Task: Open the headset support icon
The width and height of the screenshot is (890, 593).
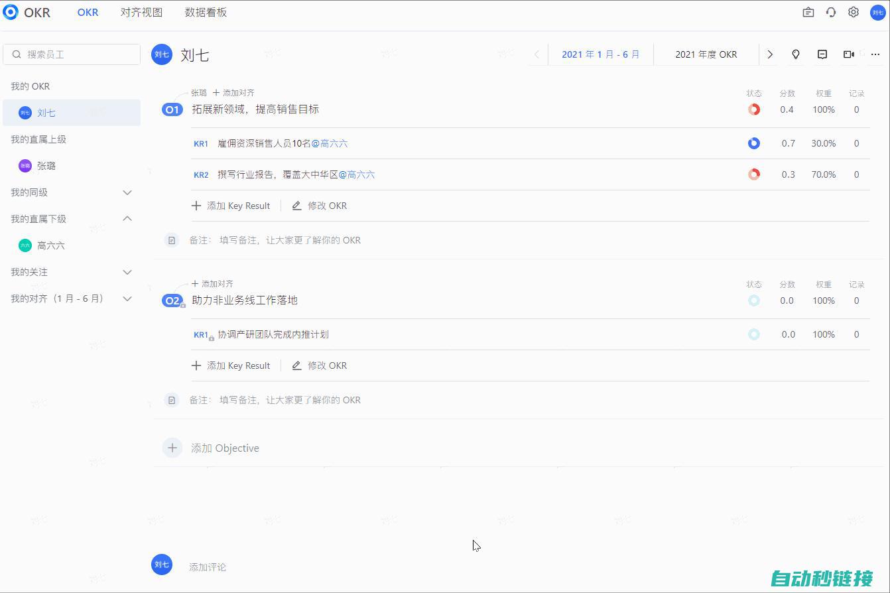Action: 831,12
